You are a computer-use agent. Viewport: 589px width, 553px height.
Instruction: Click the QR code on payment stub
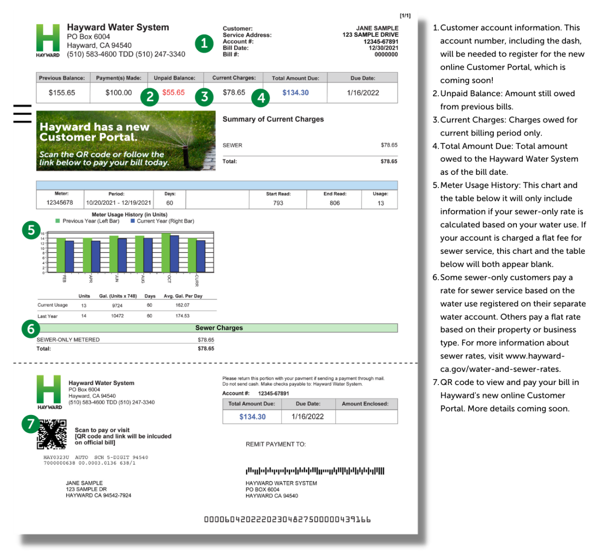point(52,434)
